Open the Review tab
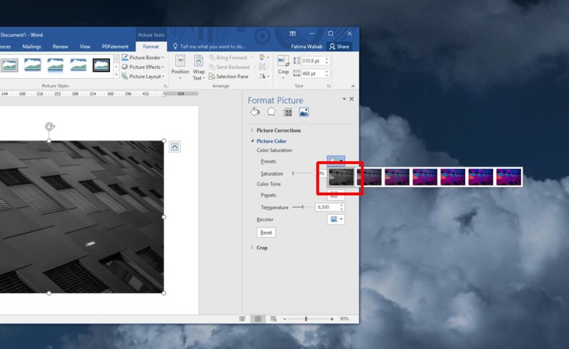The image size is (569, 349). tap(60, 47)
